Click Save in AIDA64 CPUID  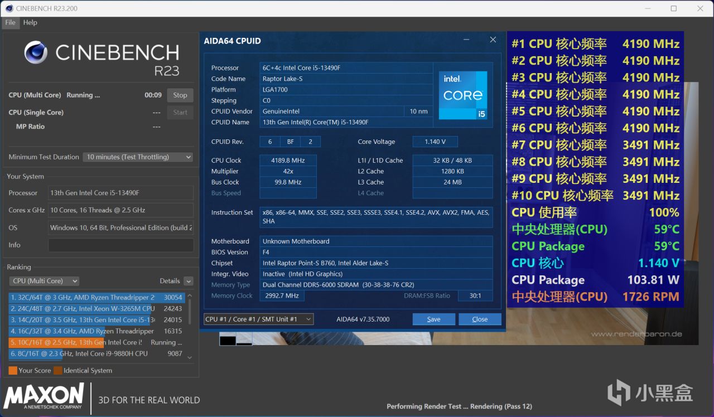(433, 319)
